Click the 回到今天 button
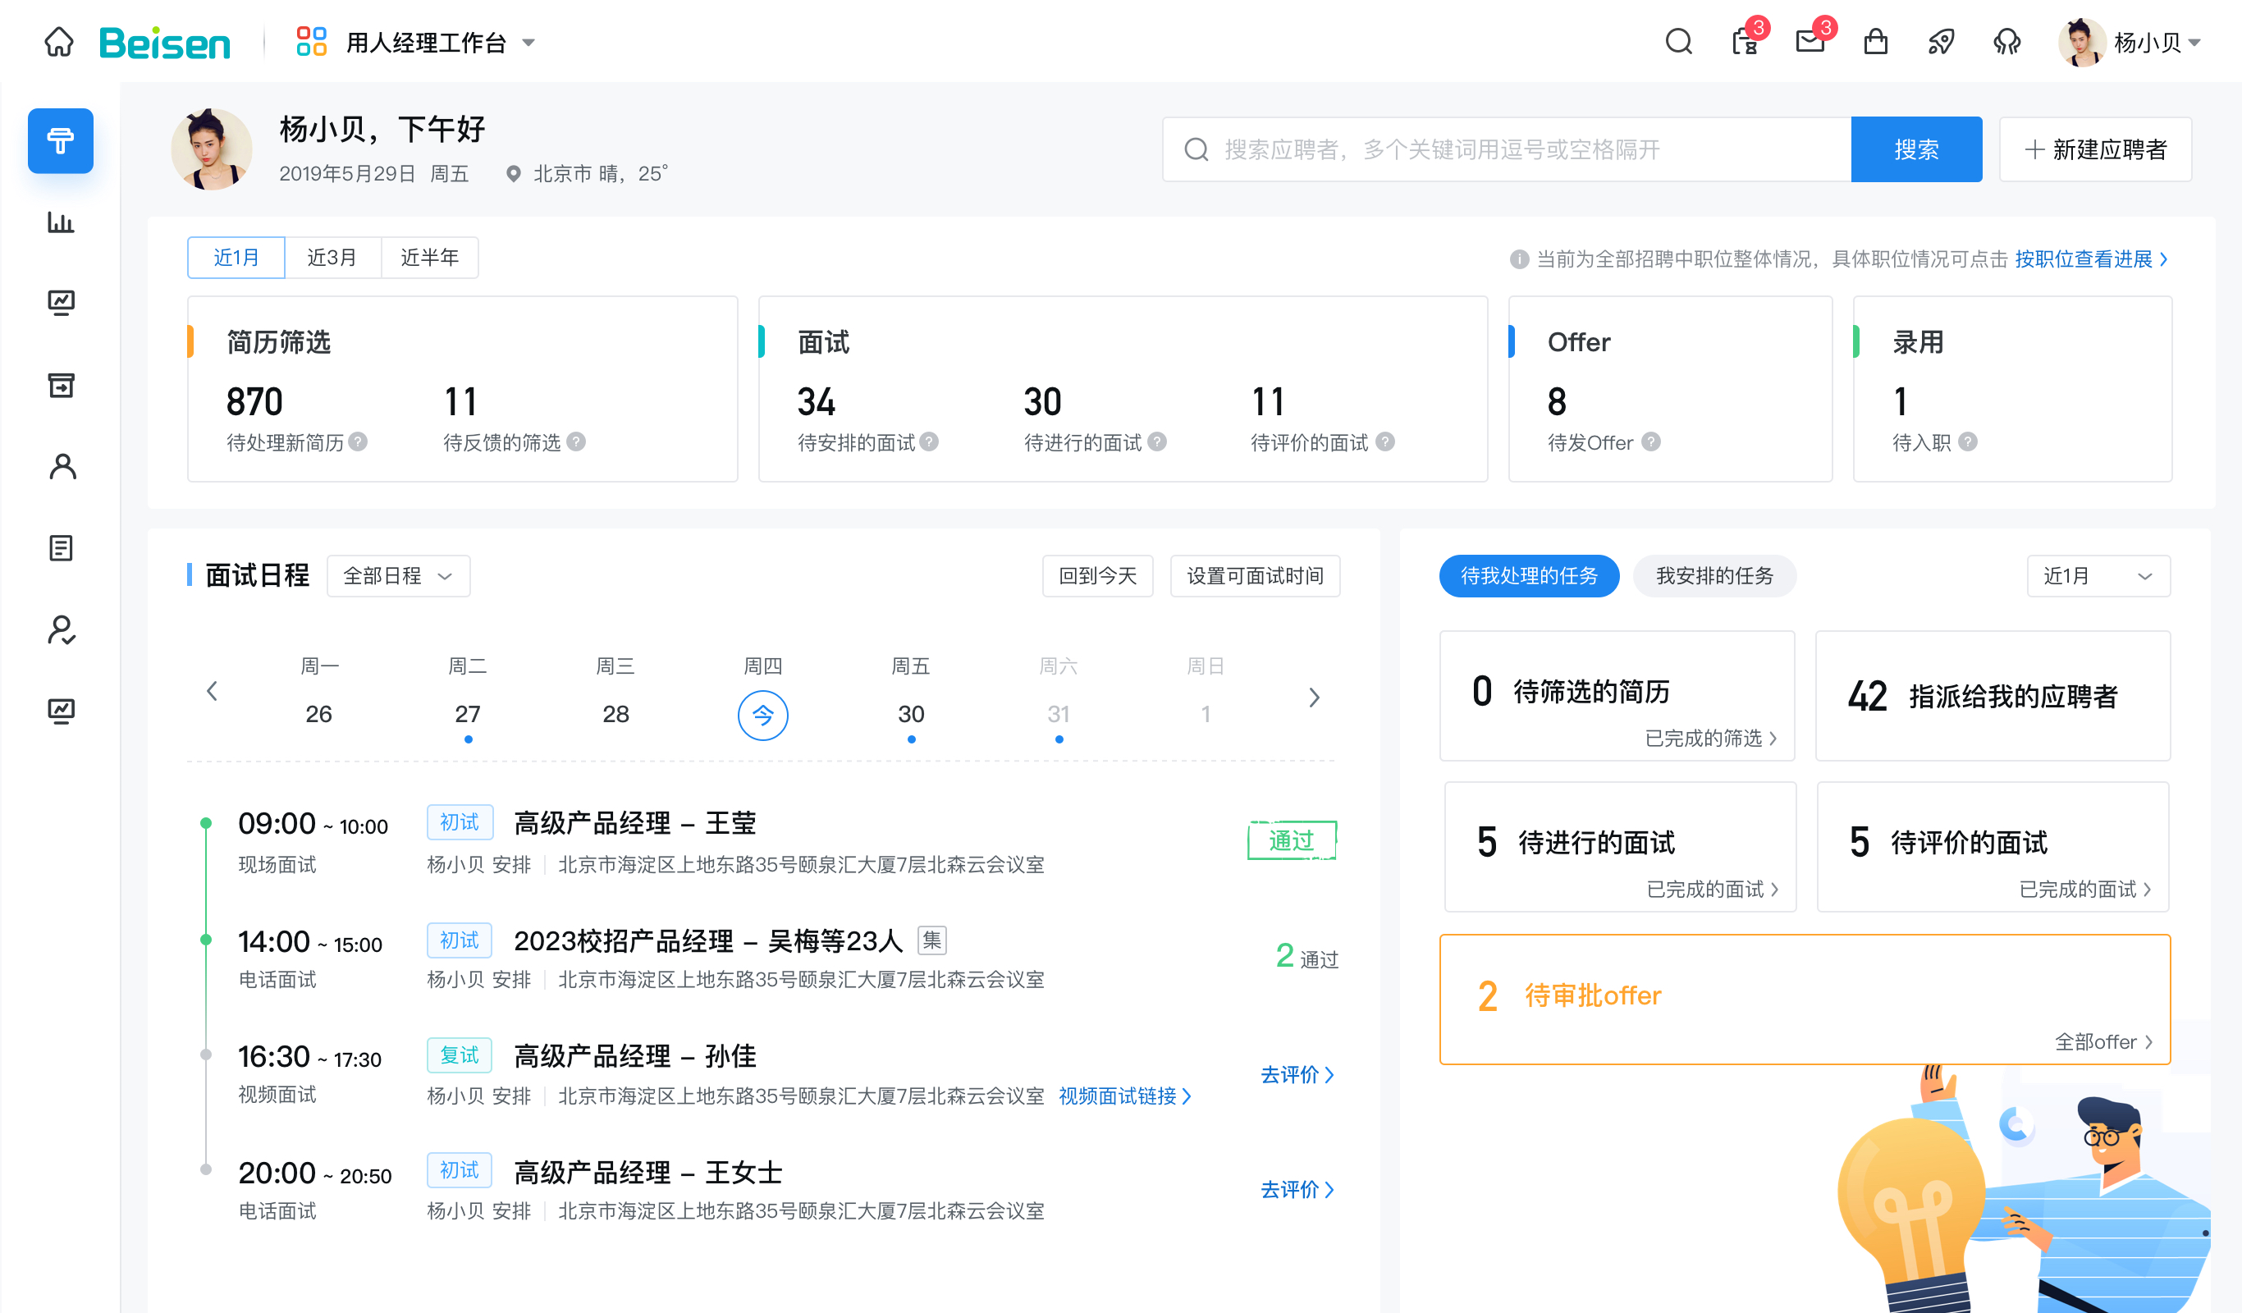The height and width of the screenshot is (1313, 2242). click(x=1098, y=575)
